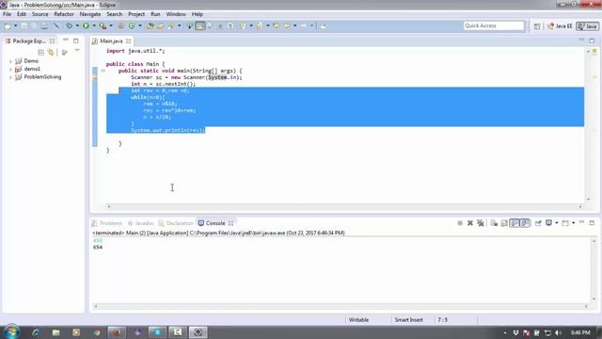Switch to the Javadoc tab
Image resolution: width=602 pixels, height=339 pixels.
pyautogui.click(x=140, y=223)
